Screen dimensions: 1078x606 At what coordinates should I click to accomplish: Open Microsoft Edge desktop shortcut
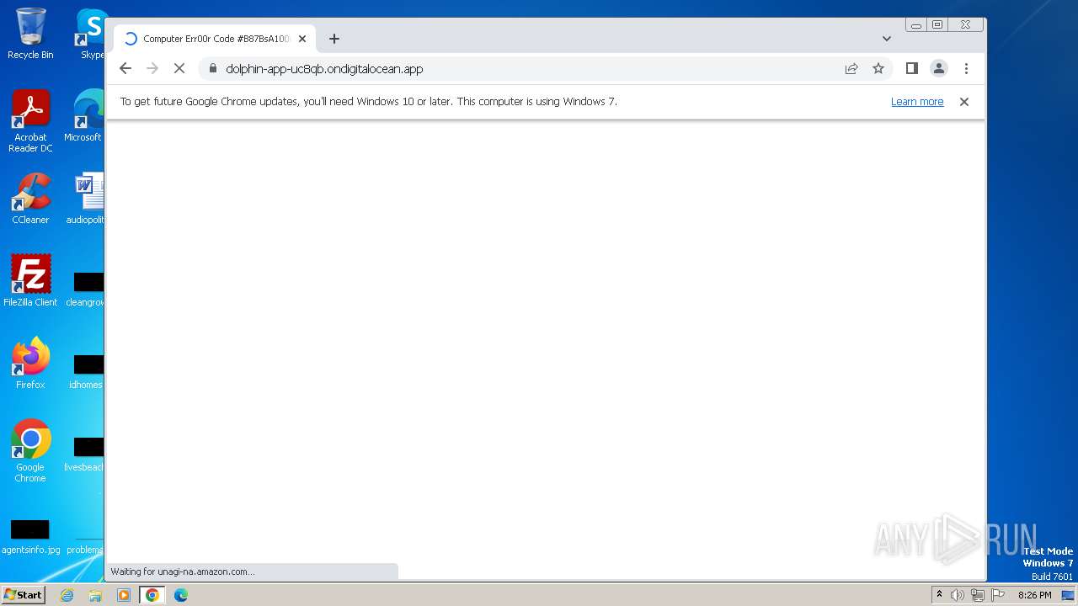(84, 116)
